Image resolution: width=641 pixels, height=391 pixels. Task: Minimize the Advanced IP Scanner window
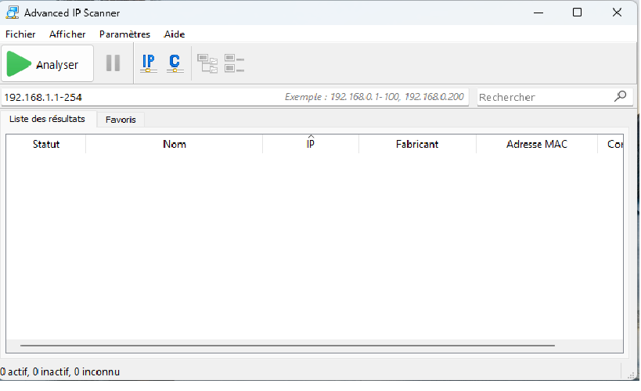[538, 13]
